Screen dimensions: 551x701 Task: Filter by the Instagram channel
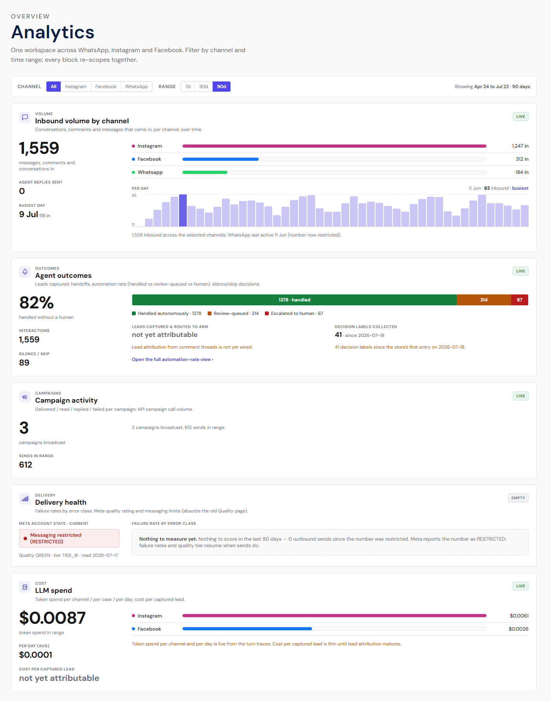76,87
